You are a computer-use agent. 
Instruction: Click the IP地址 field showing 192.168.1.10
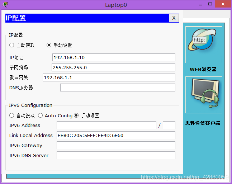pos(114,57)
